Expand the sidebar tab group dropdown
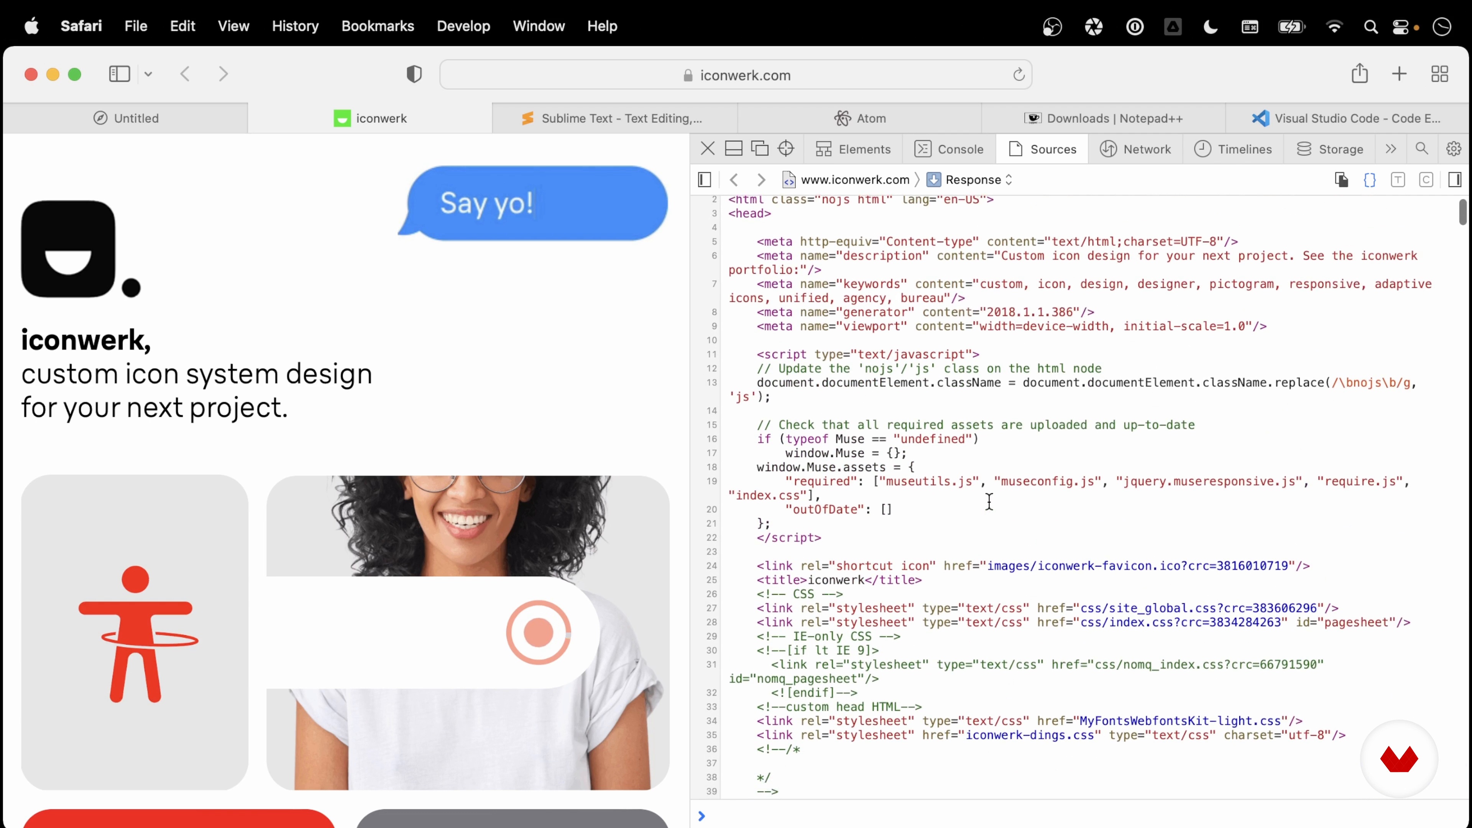Screen dimensions: 1472x828 [148, 74]
